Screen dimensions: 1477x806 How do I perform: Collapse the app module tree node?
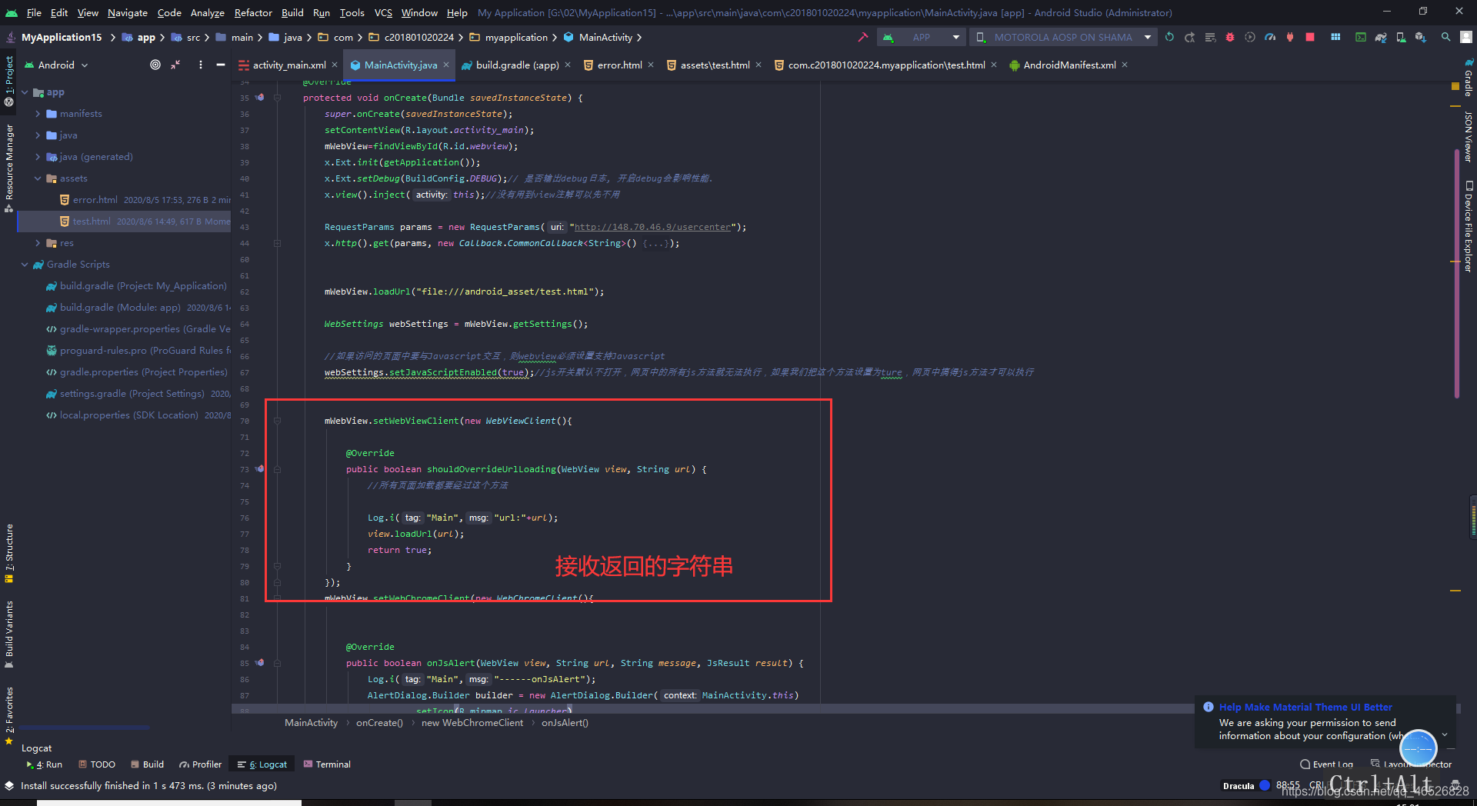tap(25, 92)
